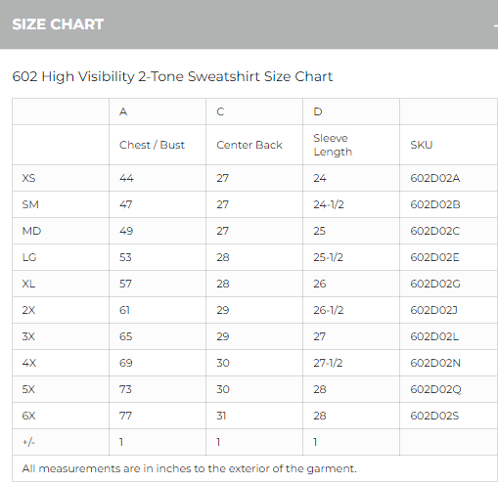Screen dimensions: 498x485
Task: Click the +/- tolerance row label
Action: point(28,442)
